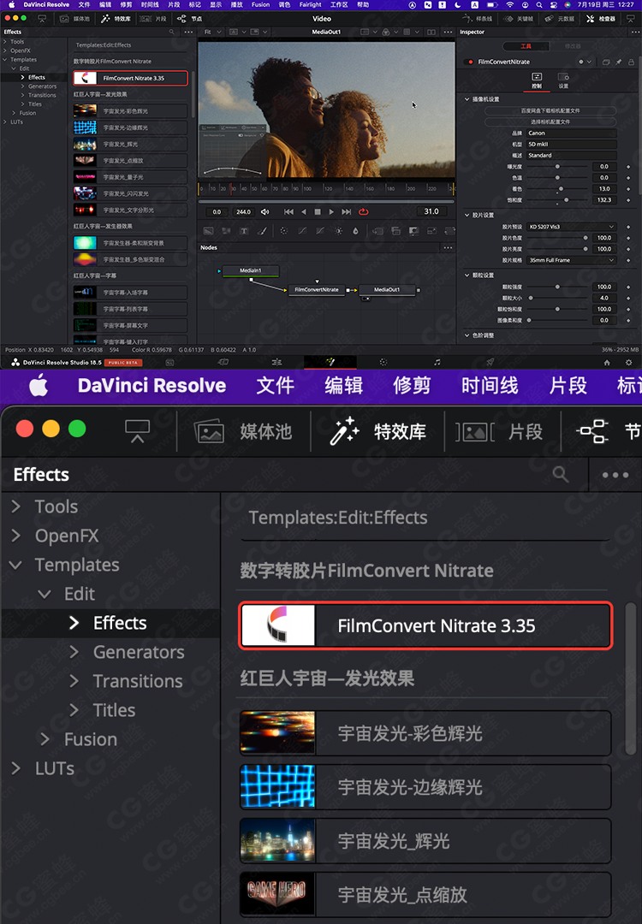Toggle keyframe diamond for 曝光度
642x924 pixels.
pyautogui.click(x=628, y=167)
